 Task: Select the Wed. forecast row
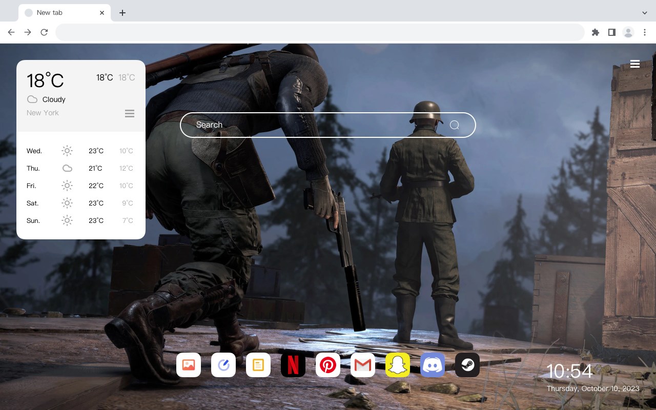click(80, 151)
